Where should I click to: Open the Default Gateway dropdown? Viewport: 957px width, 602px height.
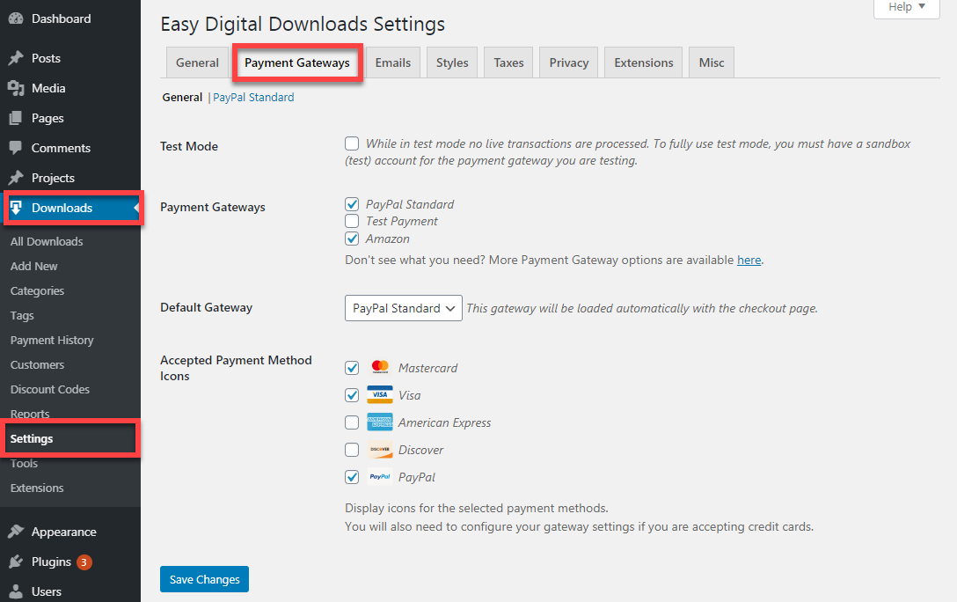(x=404, y=308)
